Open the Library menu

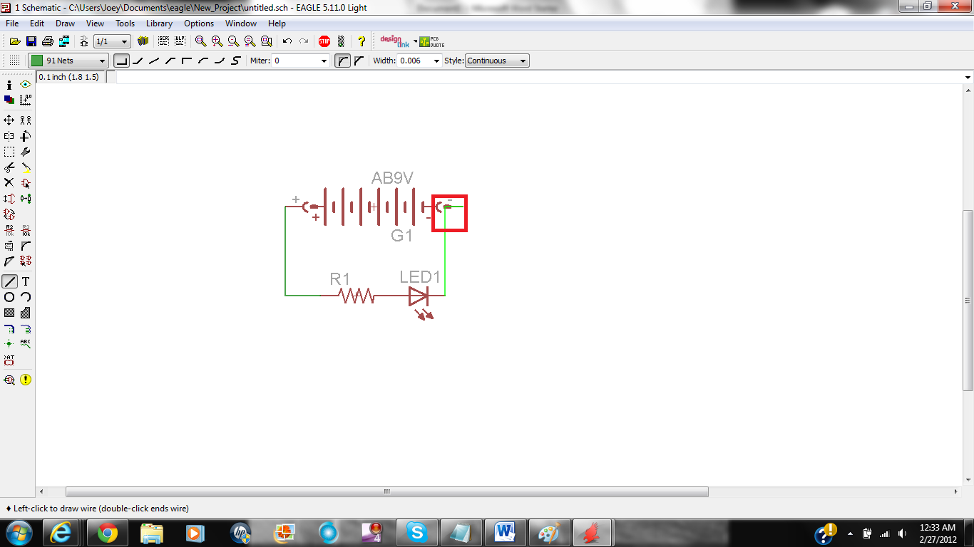(158, 24)
